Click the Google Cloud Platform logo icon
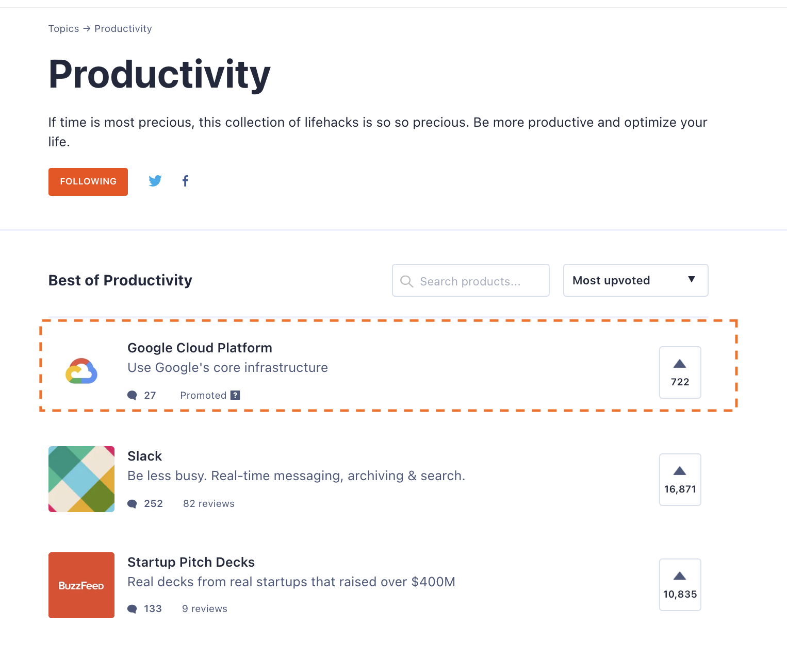787x645 pixels. coord(81,371)
